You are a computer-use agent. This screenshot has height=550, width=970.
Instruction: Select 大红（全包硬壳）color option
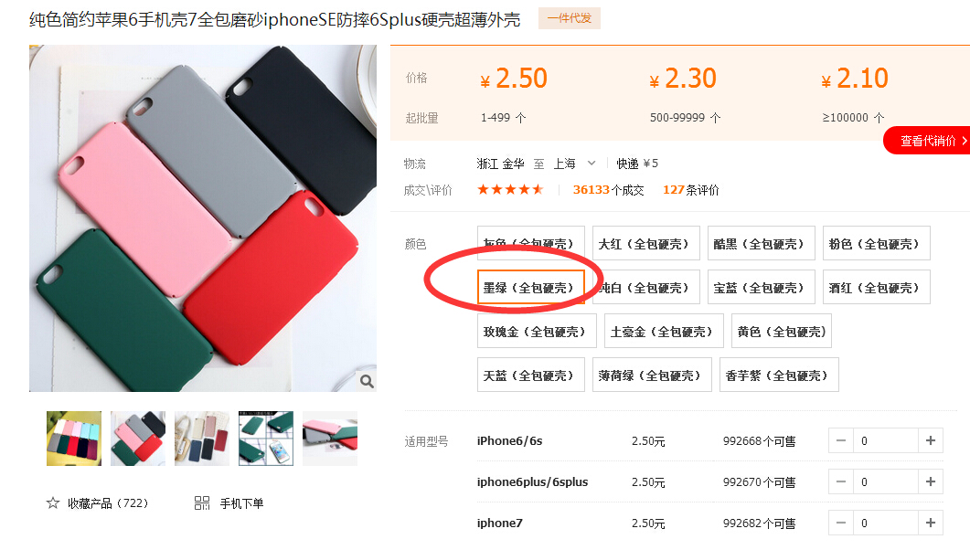645,244
